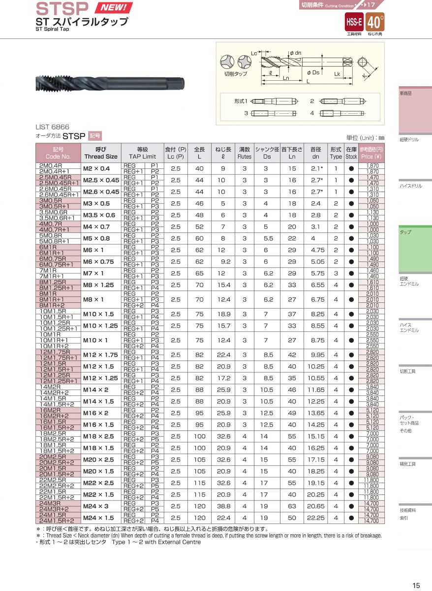Open the 新商品 side tab
432x591 pixels.
pos(415,93)
